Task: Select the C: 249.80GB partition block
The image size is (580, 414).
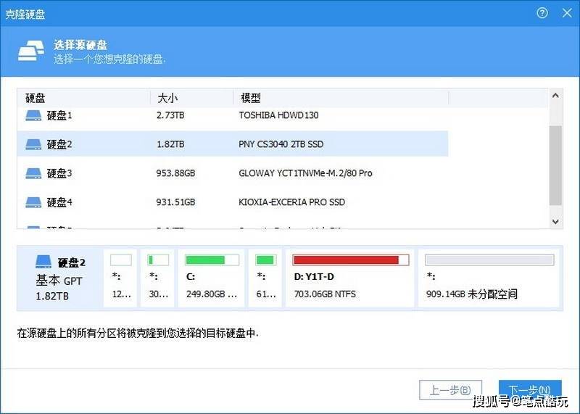Action: [x=211, y=278]
